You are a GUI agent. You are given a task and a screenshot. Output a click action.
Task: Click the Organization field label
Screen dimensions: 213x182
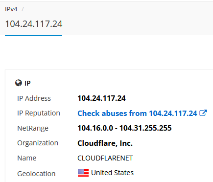tap(38, 143)
